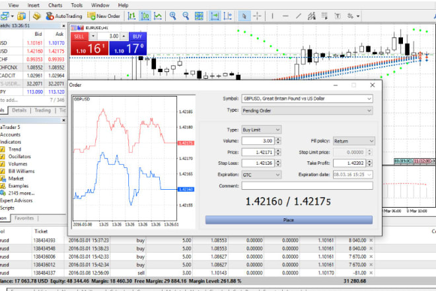Decrease one-click volume with down arrow
The image size is (436, 291).
(x=93, y=36)
